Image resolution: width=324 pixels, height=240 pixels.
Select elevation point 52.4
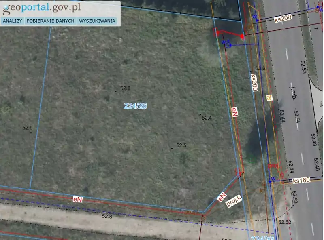(207, 118)
